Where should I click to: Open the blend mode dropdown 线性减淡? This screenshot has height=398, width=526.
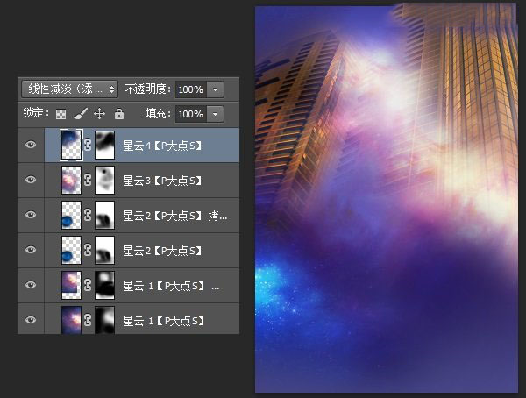point(70,89)
